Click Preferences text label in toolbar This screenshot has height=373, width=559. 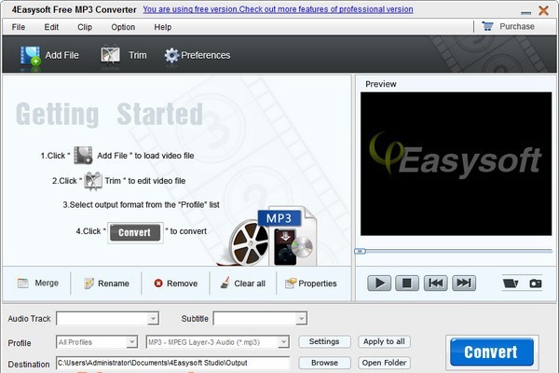pyautogui.click(x=205, y=55)
